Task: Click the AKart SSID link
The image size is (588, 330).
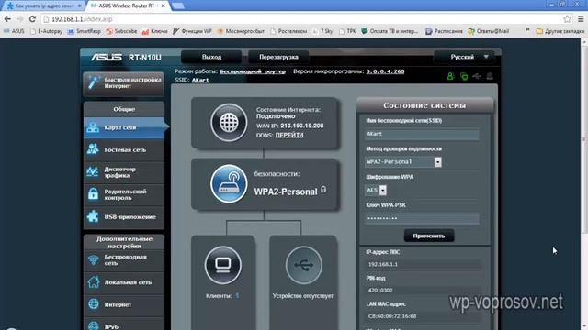Action: pyautogui.click(x=200, y=80)
